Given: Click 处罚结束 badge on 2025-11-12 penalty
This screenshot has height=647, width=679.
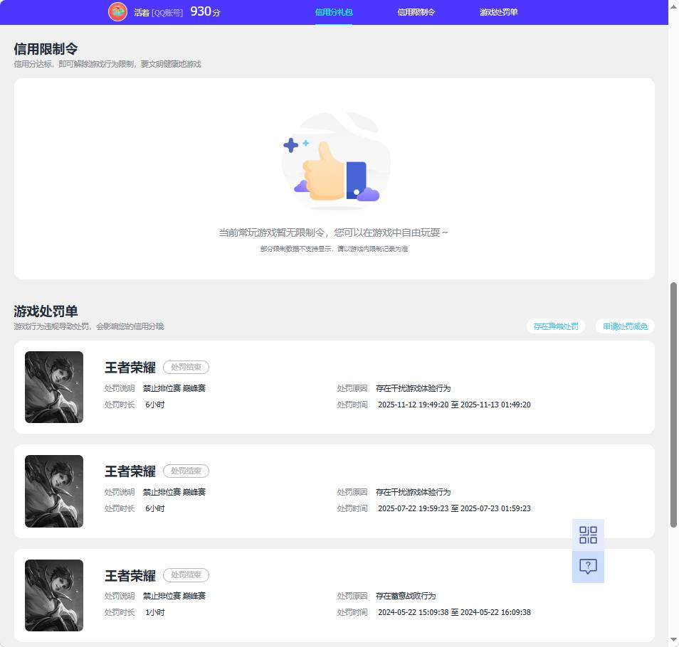Looking at the screenshot, I should [186, 367].
